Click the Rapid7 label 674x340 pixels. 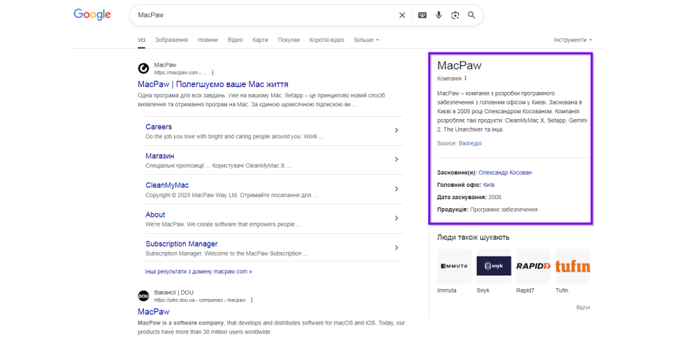525,290
